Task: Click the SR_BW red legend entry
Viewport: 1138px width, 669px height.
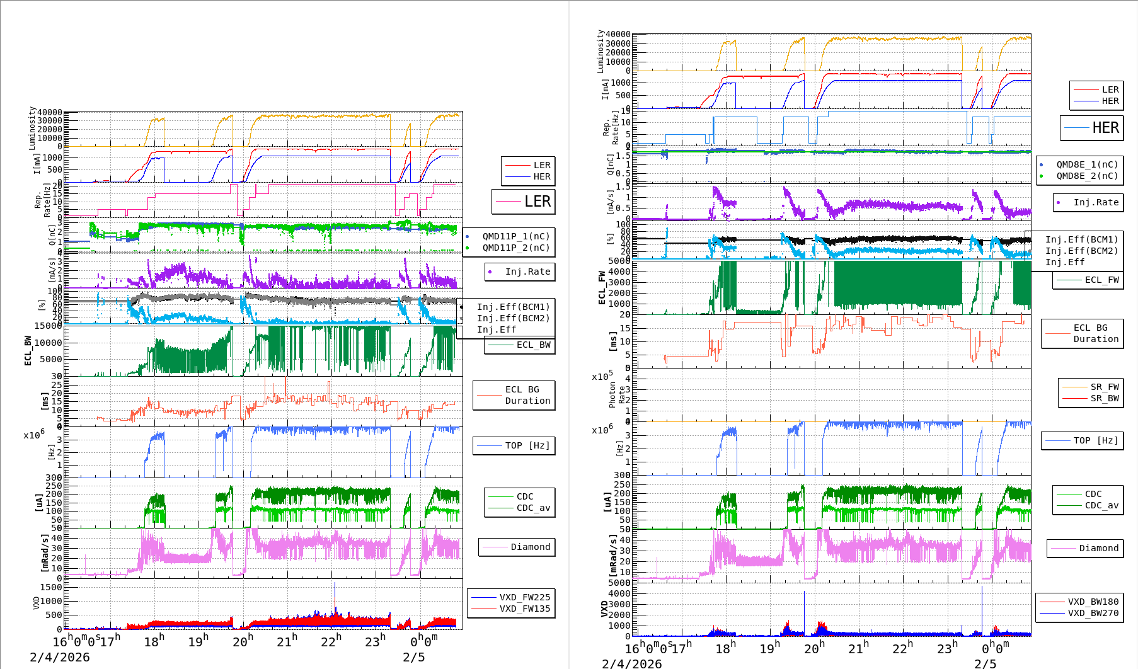Action: click(1104, 398)
